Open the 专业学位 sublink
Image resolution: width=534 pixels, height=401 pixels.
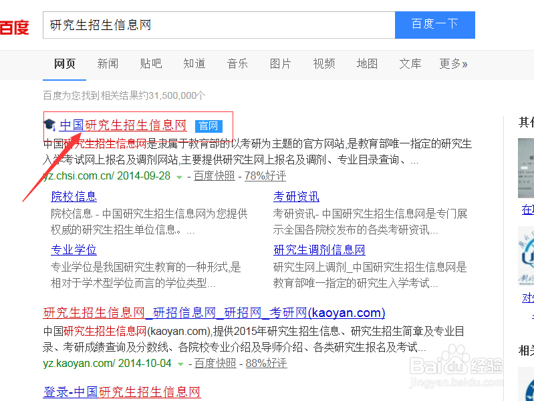(x=74, y=250)
